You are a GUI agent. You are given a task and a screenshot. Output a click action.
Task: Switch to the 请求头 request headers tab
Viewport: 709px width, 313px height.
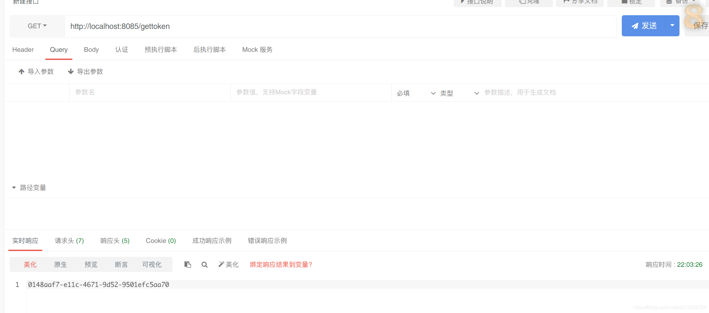69,241
